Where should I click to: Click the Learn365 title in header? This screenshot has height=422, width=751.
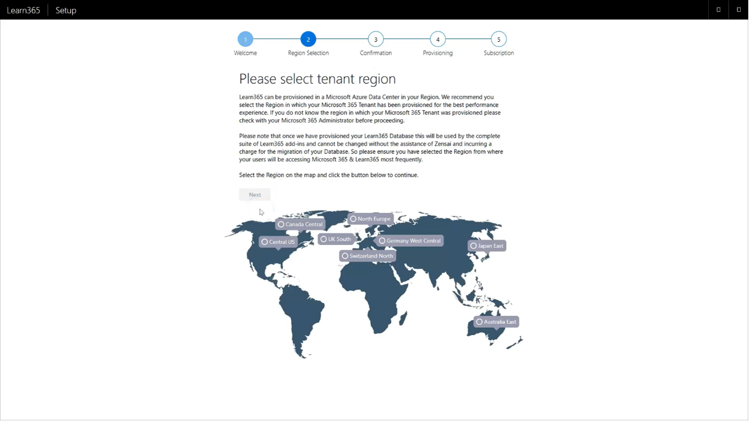23,10
